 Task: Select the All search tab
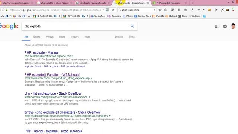pyautogui.click(x=26, y=37)
